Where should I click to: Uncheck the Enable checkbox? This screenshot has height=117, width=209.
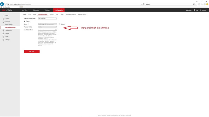tap(25, 21)
